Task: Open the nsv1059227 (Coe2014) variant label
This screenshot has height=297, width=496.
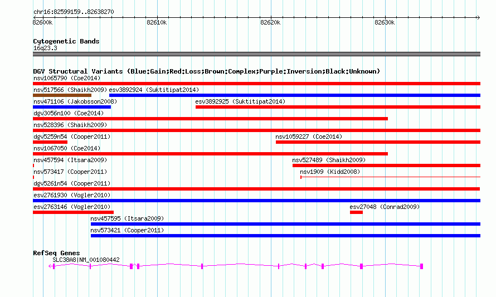Action: click(309, 137)
